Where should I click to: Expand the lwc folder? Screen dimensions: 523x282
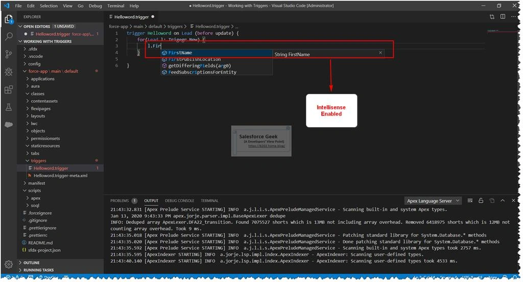click(60, 124)
